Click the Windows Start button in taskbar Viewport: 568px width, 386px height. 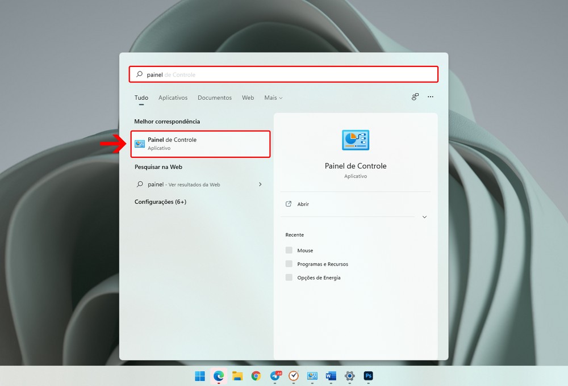(x=201, y=376)
